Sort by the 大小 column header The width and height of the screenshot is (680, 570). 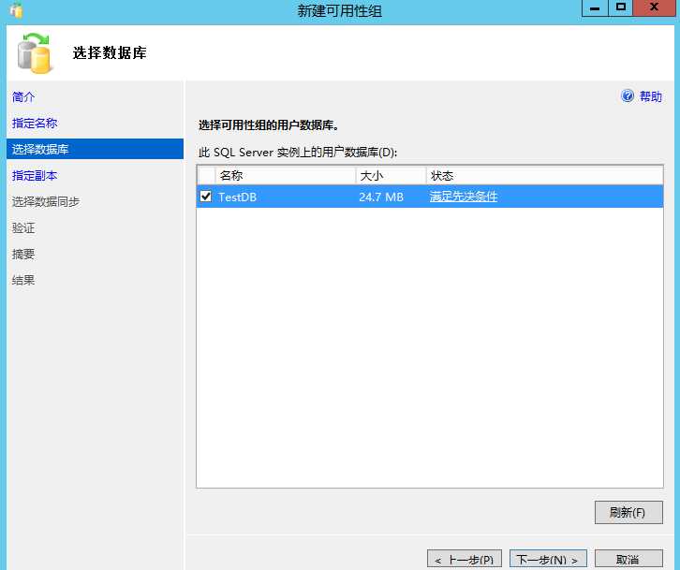point(392,176)
